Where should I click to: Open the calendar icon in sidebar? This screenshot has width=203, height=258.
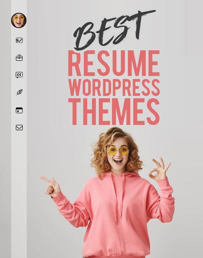[19, 110]
